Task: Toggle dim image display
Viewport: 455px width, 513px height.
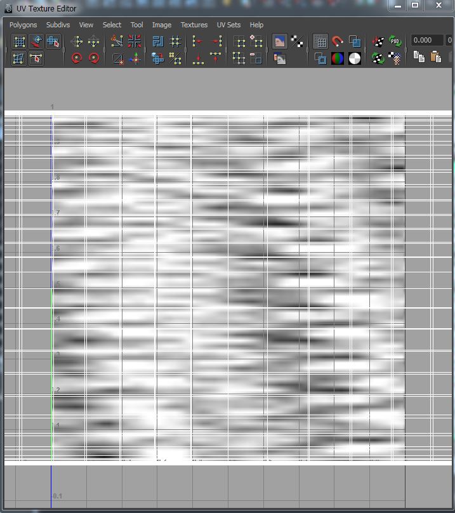Action: 280,58
